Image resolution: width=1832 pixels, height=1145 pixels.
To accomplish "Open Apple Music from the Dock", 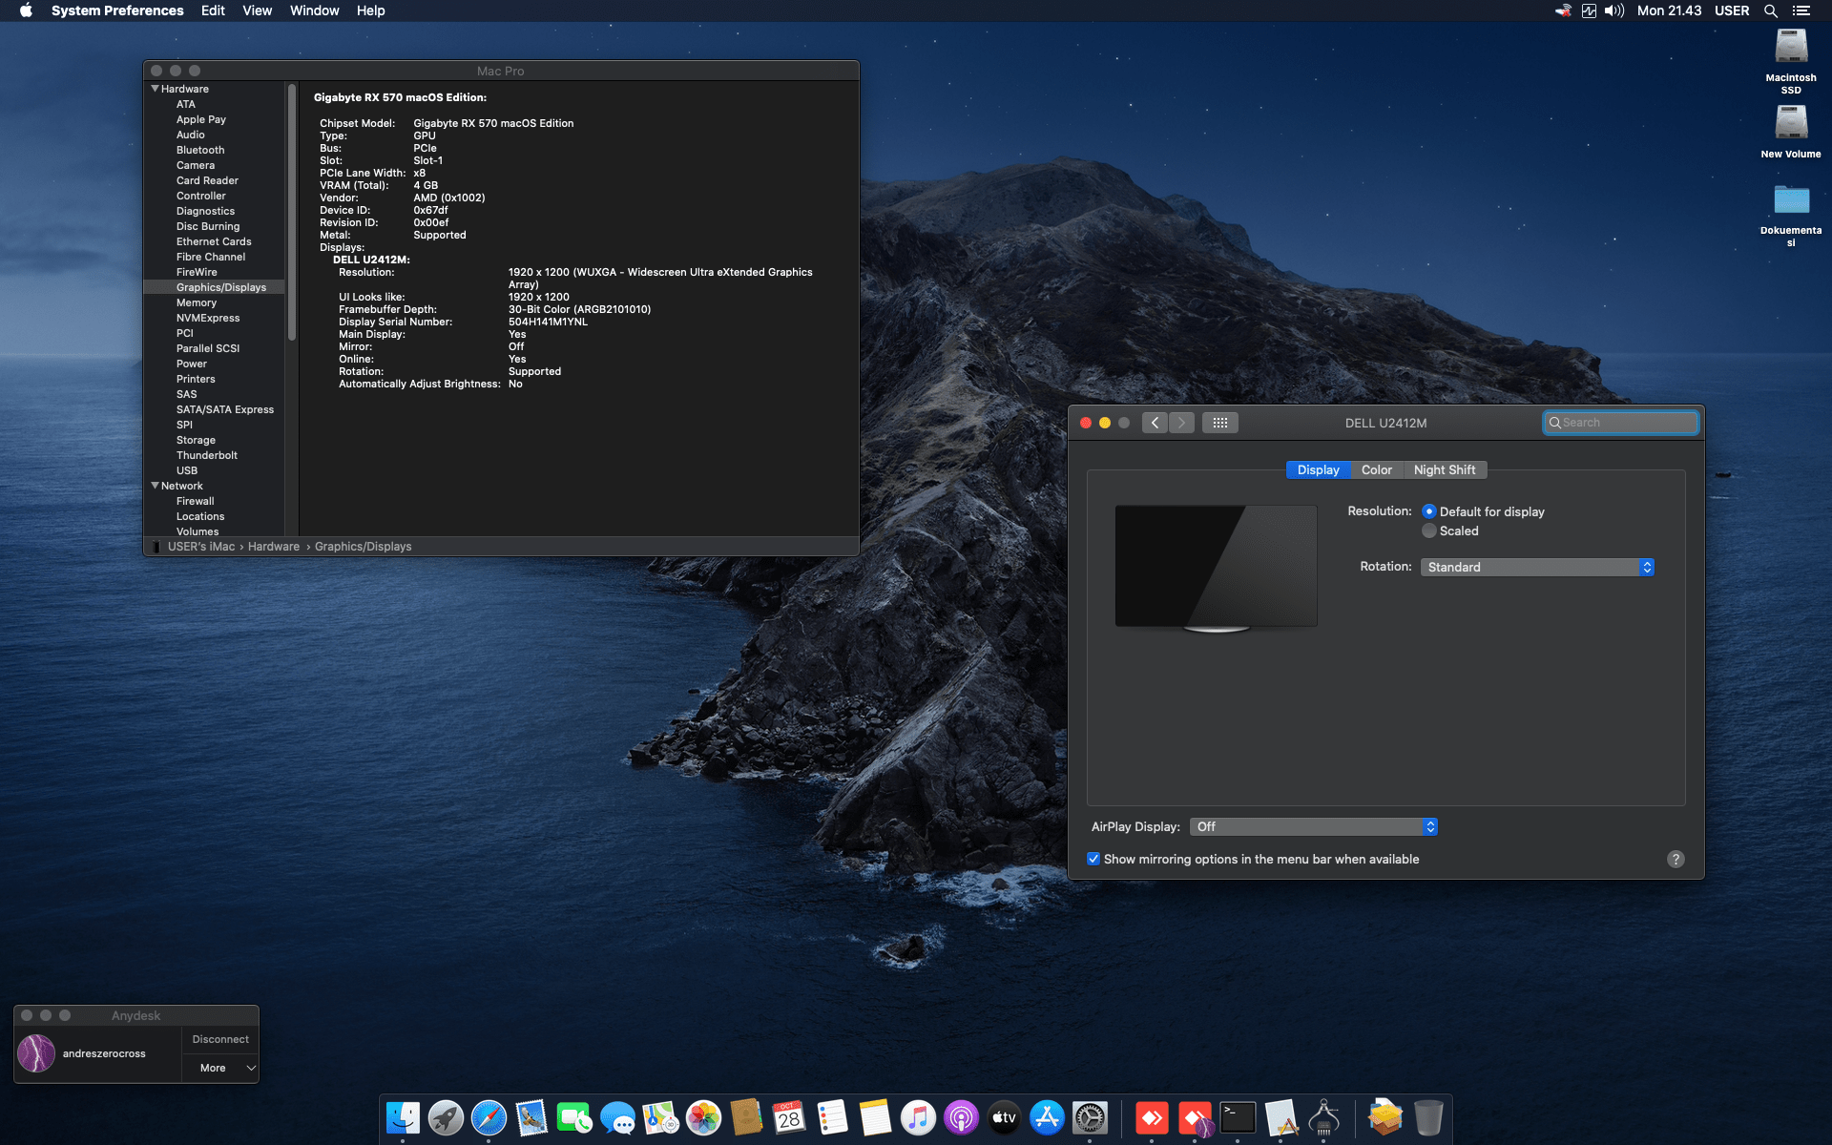I will (x=918, y=1118).
